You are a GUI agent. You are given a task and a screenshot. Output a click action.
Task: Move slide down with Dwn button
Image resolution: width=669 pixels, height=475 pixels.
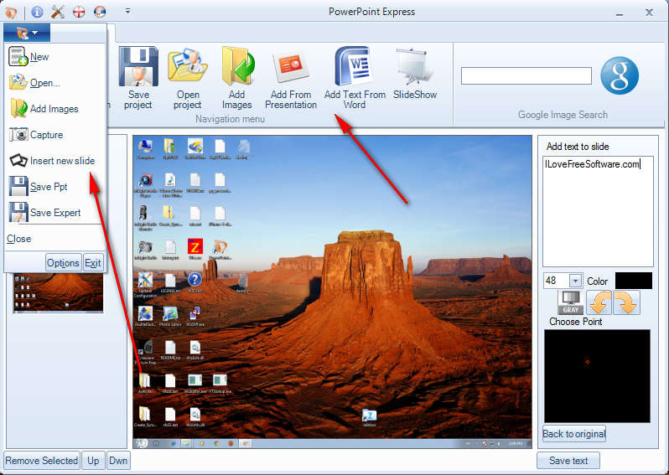(118, 461)
